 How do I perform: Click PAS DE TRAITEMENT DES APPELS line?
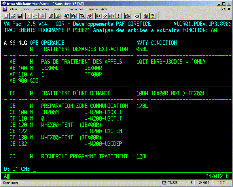82,62
